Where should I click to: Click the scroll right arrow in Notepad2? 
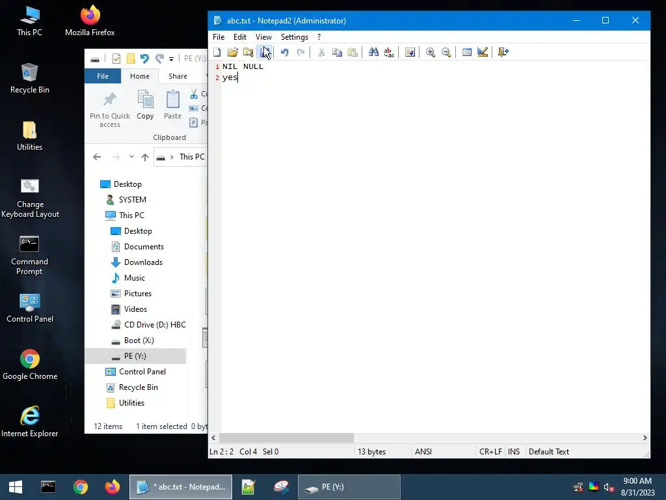[x=645, y=438]
